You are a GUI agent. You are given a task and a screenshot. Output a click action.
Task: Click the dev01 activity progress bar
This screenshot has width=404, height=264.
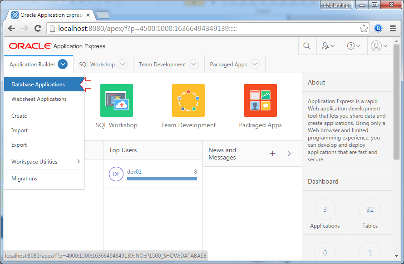click(162, 179)
